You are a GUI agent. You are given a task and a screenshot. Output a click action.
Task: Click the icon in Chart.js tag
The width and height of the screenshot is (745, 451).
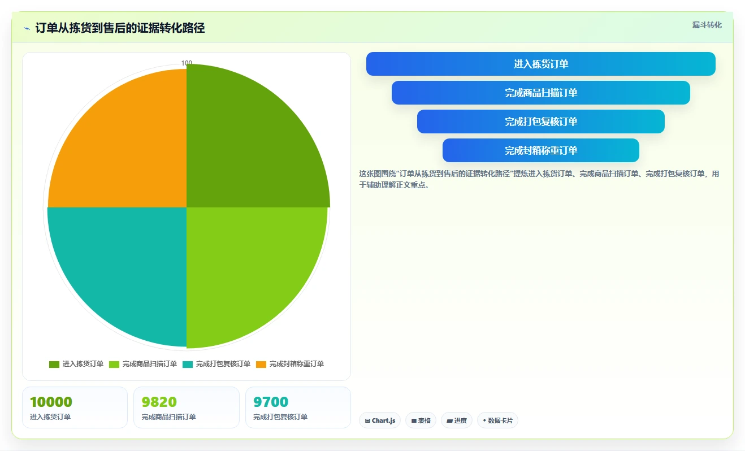click(x=367, y=421)
